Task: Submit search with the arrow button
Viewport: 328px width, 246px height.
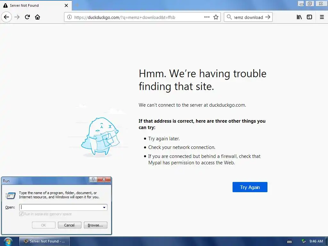Action: tap(268, 17)
